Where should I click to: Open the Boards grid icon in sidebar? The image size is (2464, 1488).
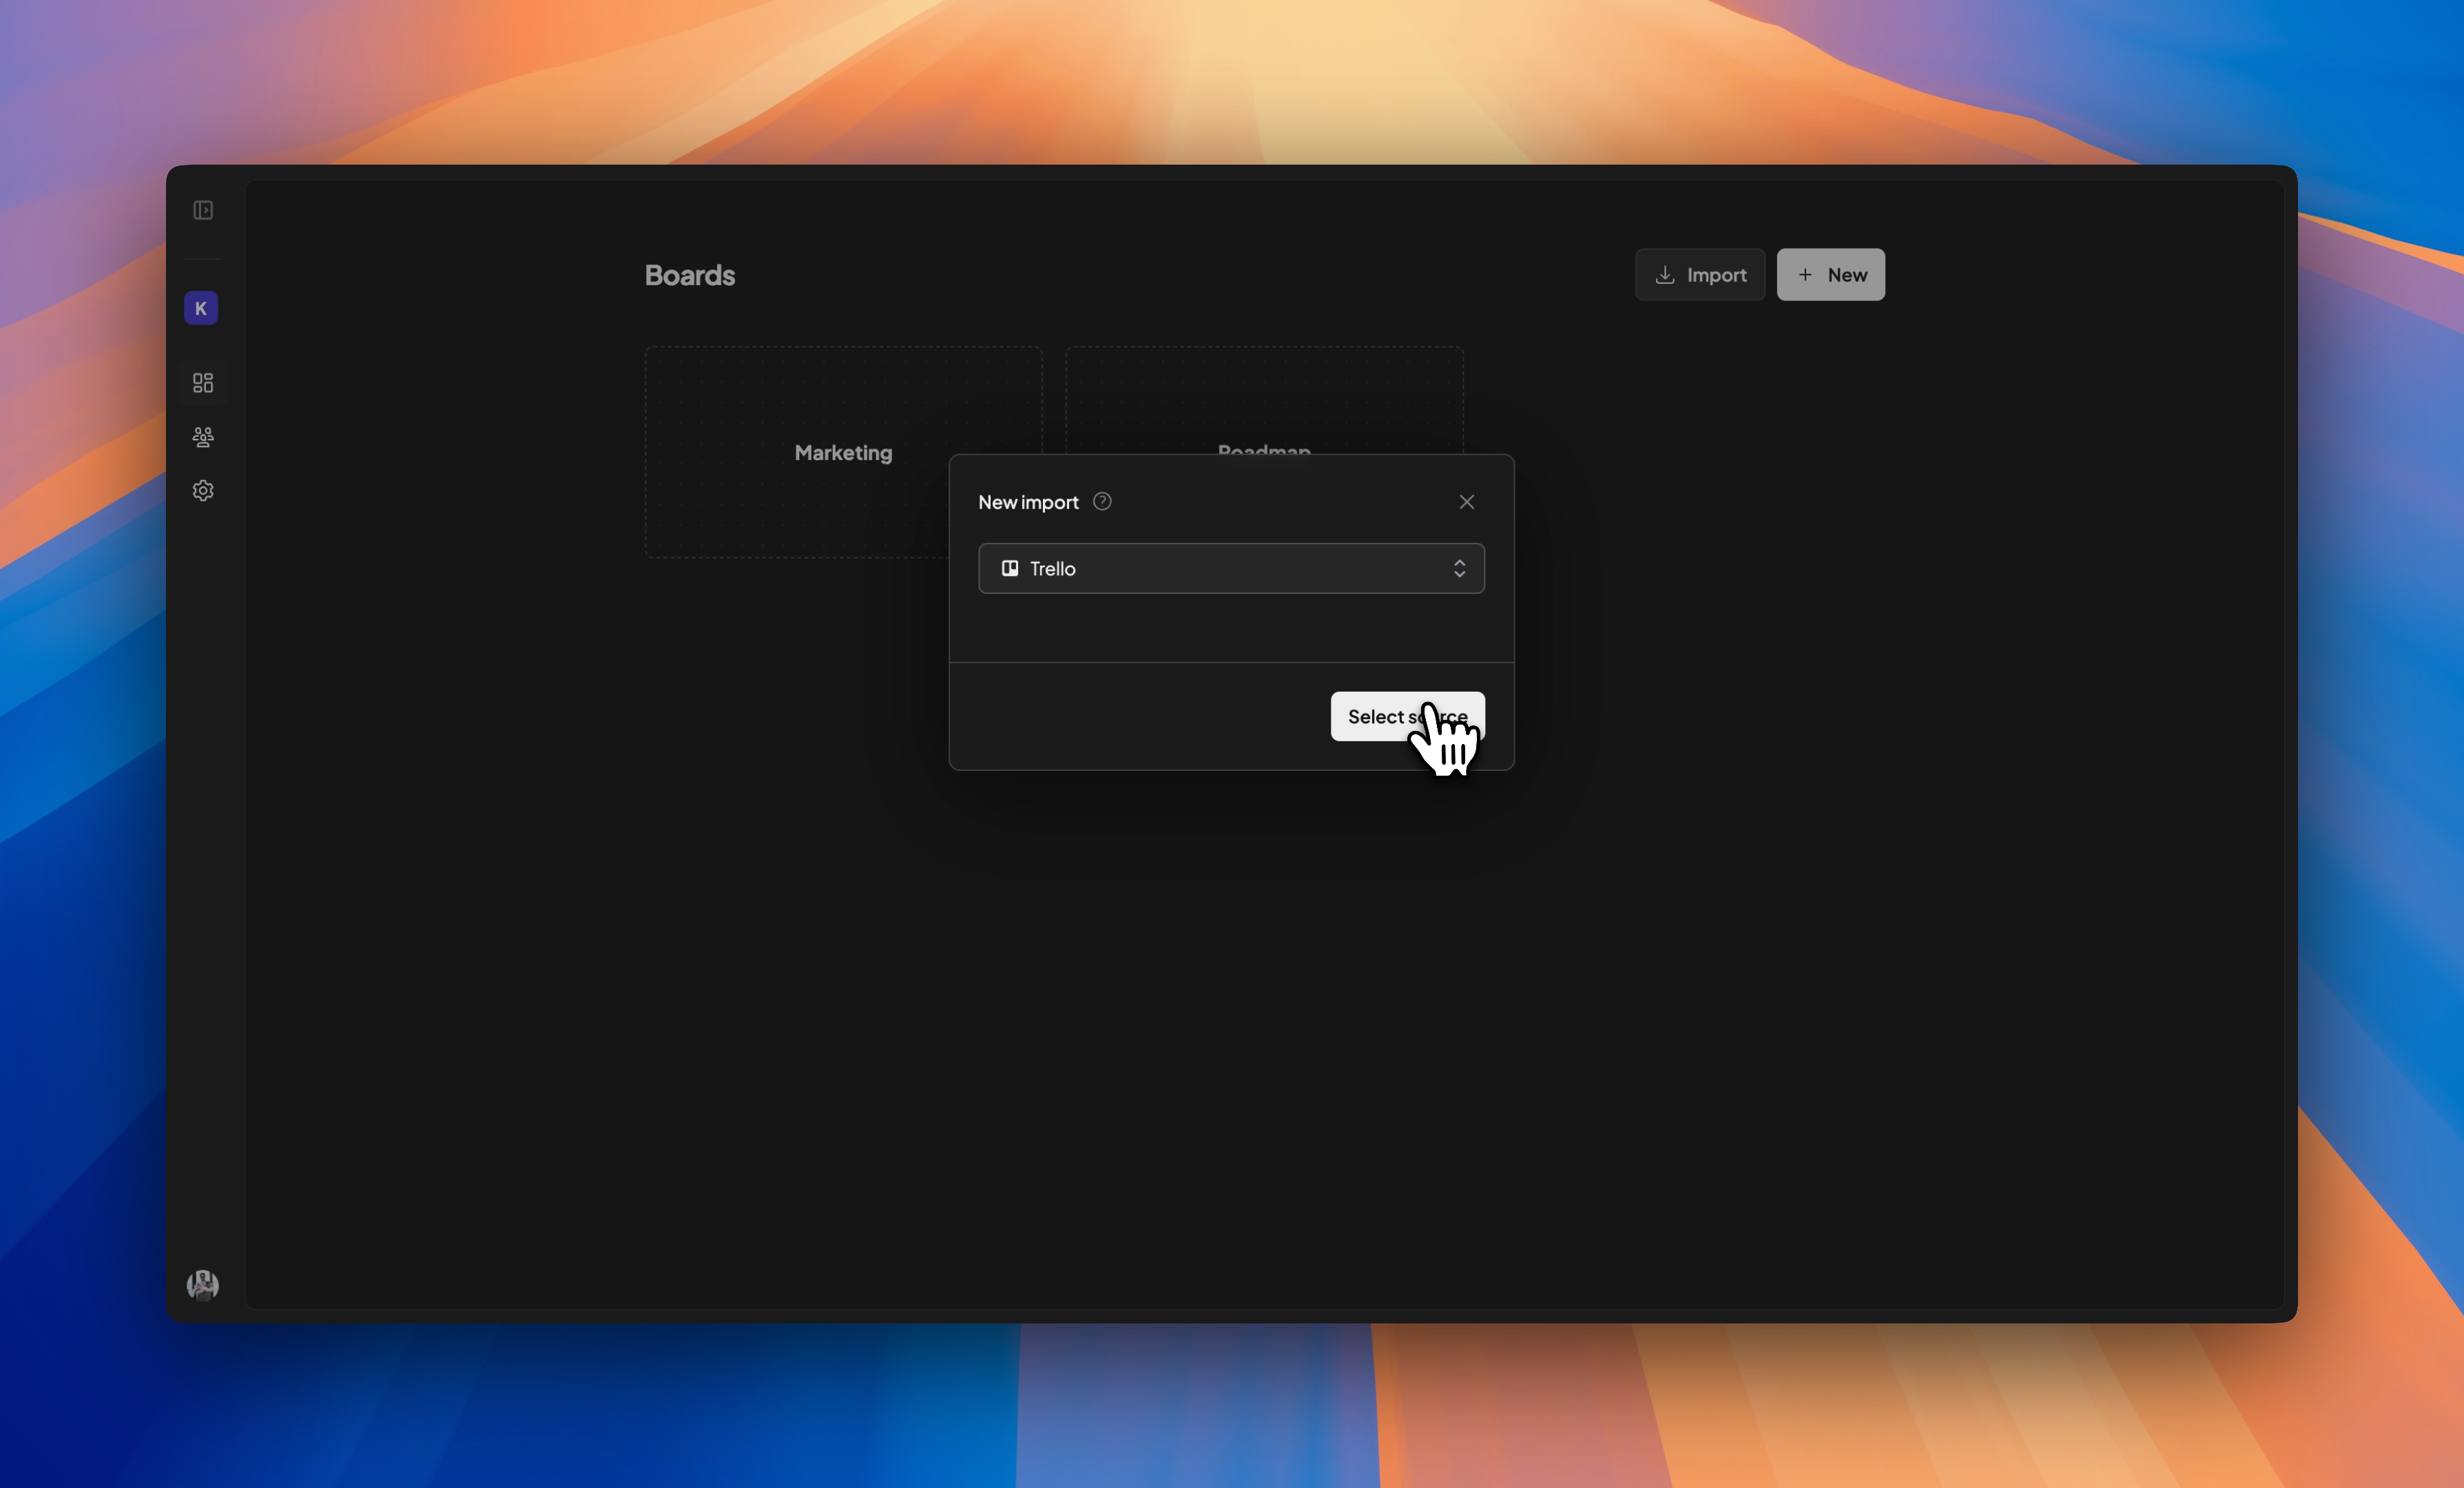point(203,383)
